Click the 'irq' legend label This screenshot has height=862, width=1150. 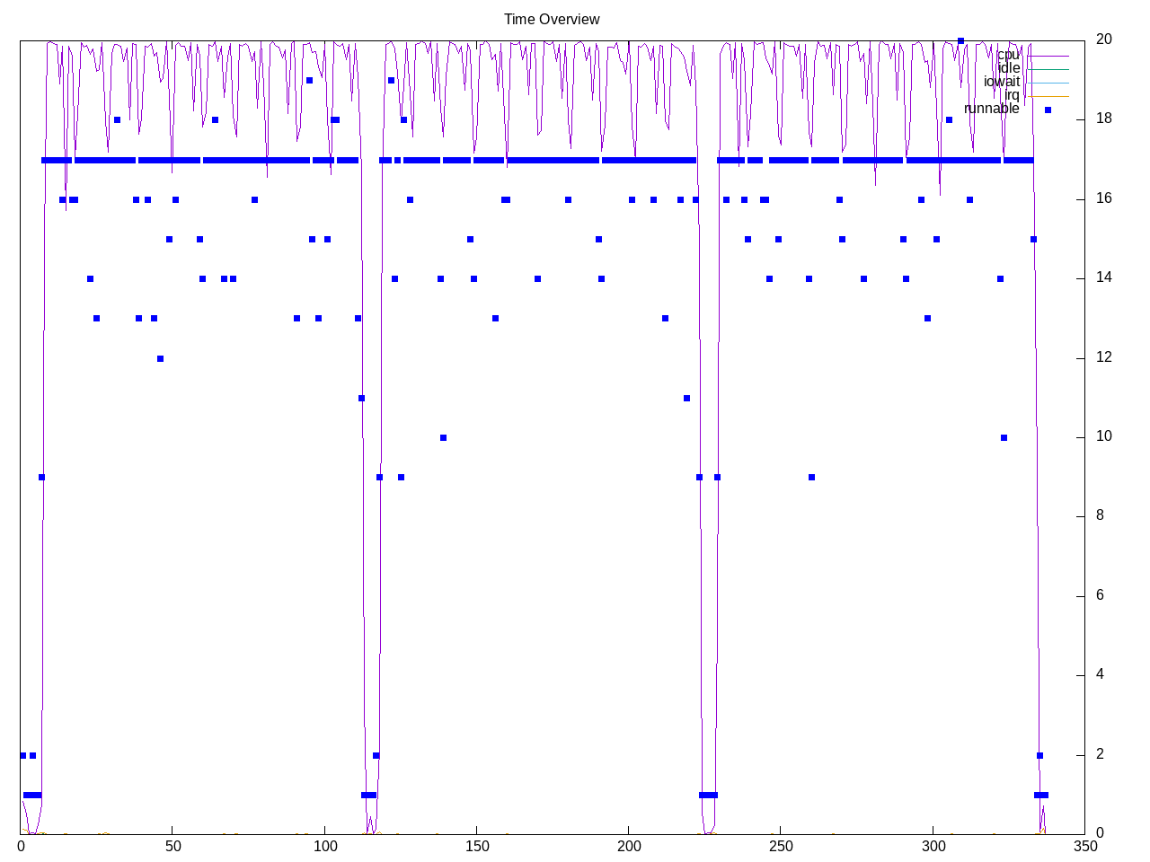[1012, 95]
